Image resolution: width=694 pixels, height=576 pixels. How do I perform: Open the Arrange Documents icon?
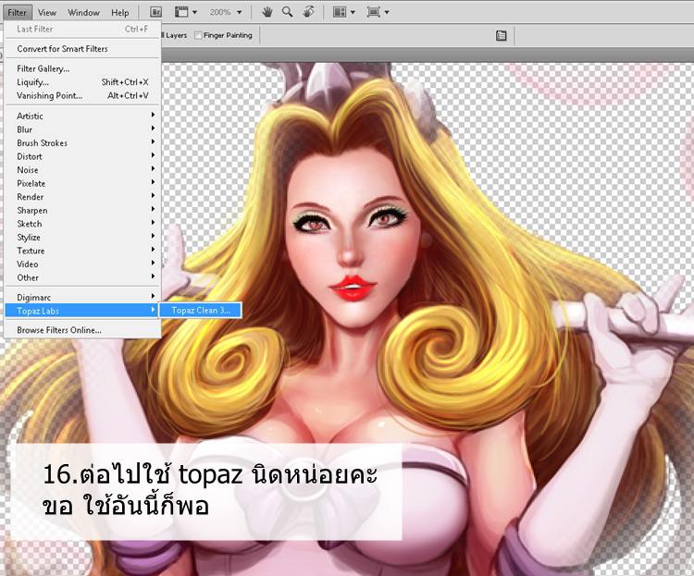pos(340,12)
